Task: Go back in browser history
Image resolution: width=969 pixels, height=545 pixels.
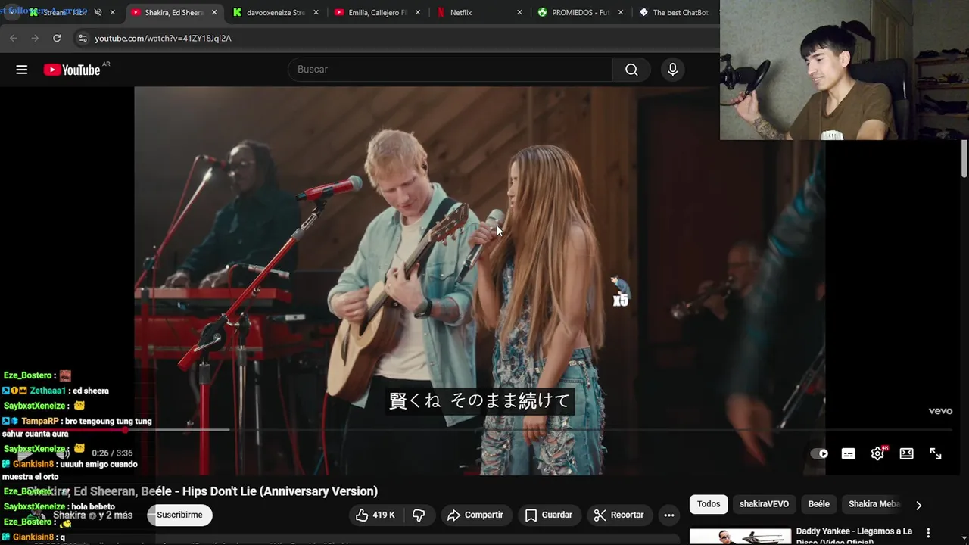Action: 14,38
